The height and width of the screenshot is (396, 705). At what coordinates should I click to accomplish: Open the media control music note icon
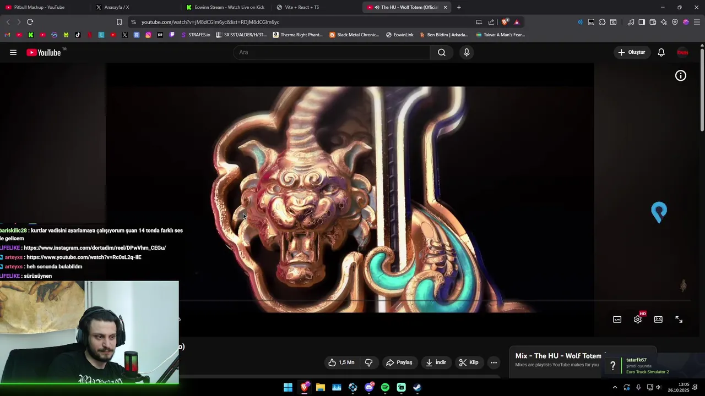631,22
